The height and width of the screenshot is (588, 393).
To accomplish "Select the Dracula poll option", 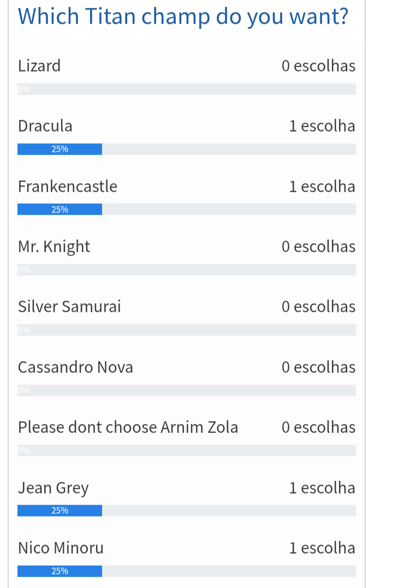I will [45, 126].
